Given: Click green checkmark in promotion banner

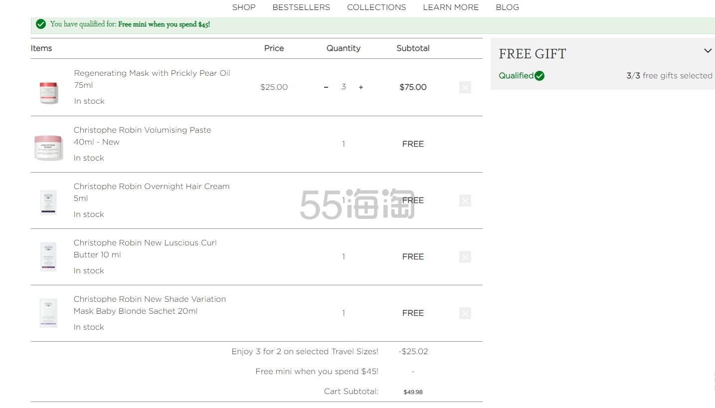Looking at the screenshot, I should pos(41,24).
